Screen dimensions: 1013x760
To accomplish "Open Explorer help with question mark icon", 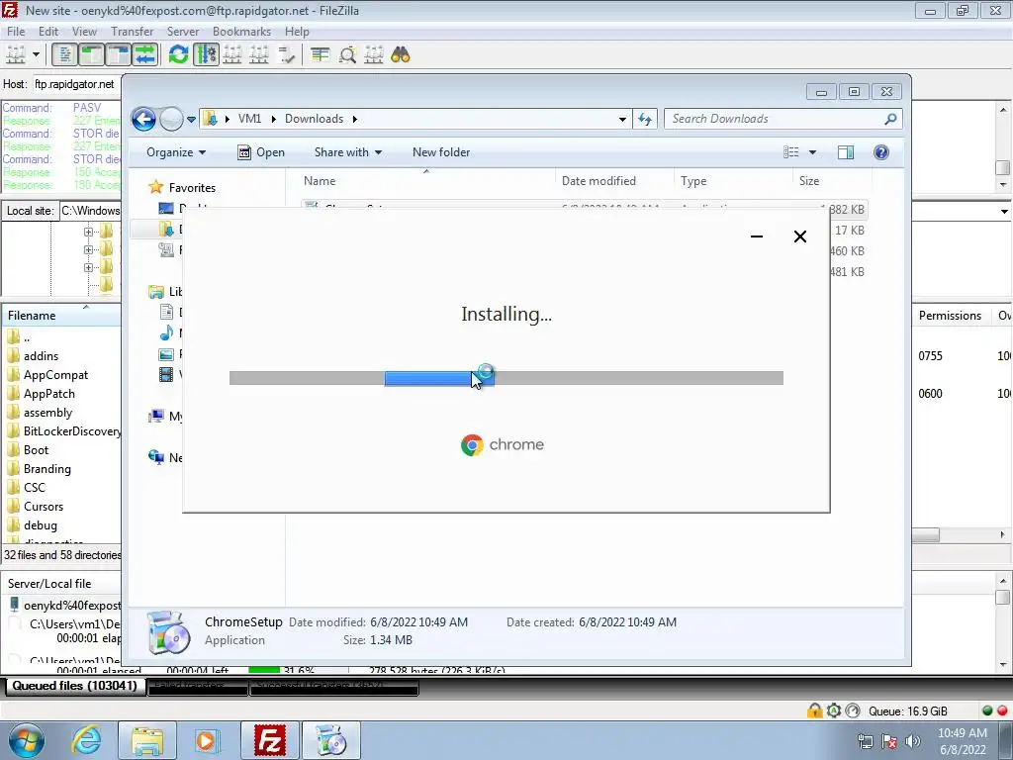I will pyautogui.click(x=881, y=152).
